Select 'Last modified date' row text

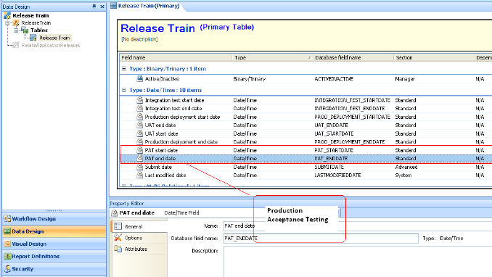click(x=165, y=175)
